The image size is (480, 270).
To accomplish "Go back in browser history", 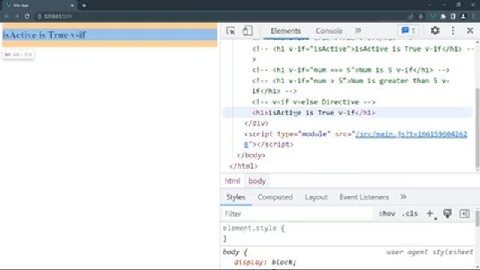I will pyautogui.click(x=6, y=16).
